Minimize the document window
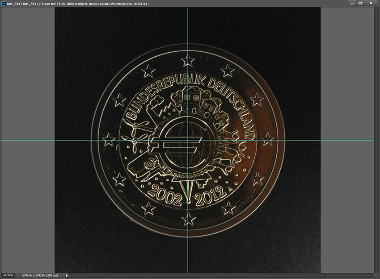 pyautogui.click(x=352, y=3)
